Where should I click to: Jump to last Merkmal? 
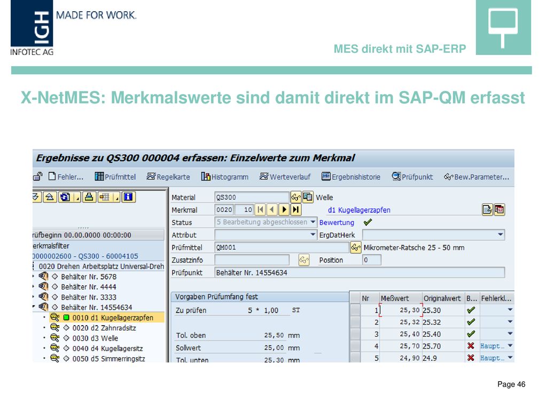coord(296,209)
